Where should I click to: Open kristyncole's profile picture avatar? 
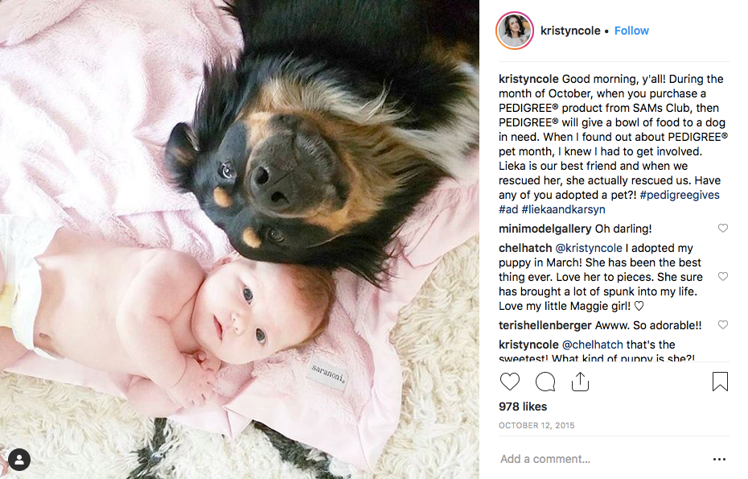point(515,31)
